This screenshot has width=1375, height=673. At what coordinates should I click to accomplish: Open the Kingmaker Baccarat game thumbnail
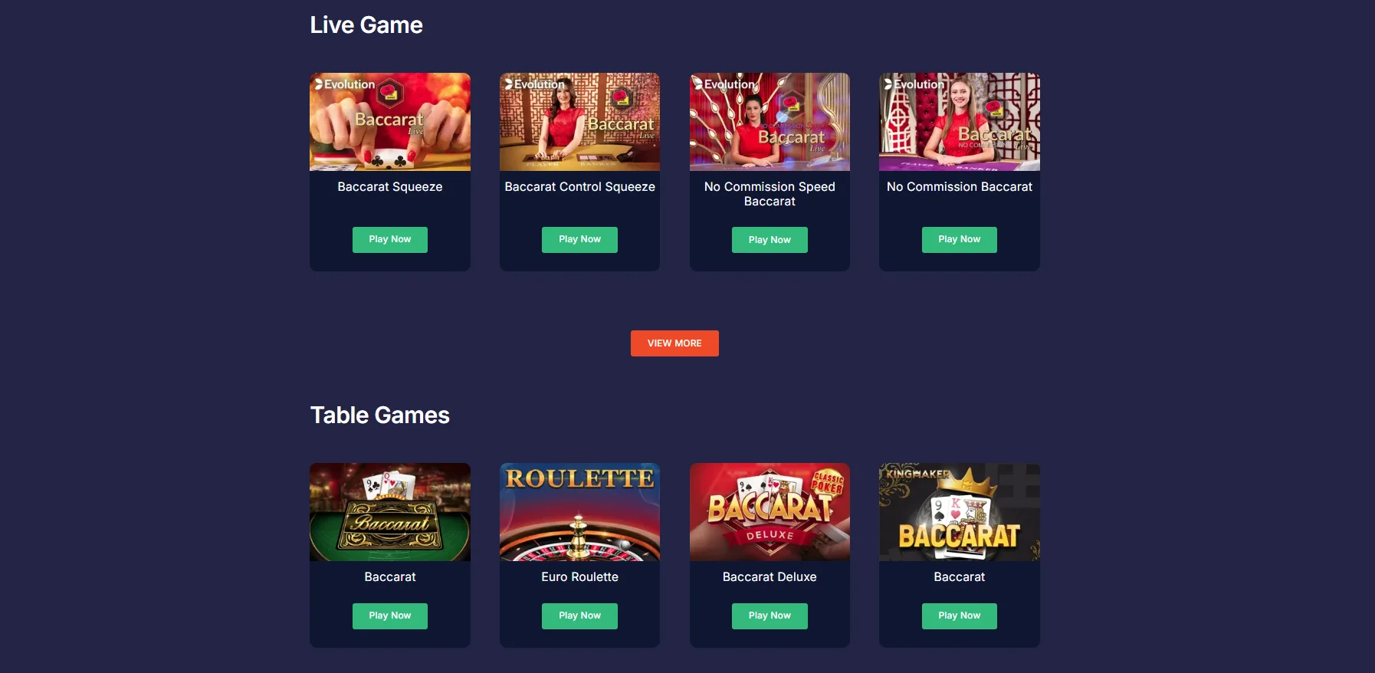point(960,512)
